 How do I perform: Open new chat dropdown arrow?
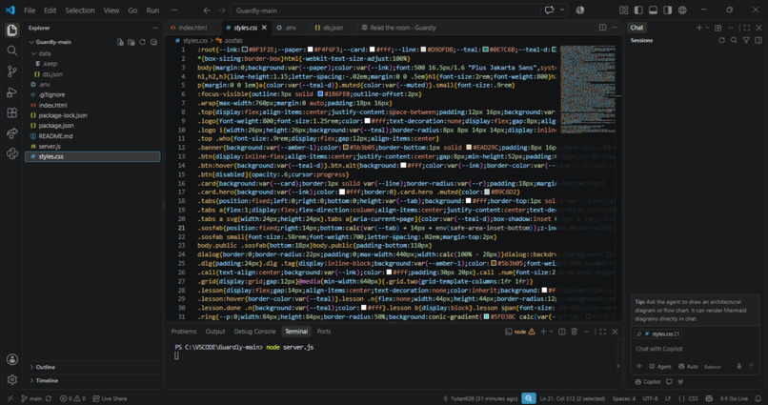click(707, 28)
